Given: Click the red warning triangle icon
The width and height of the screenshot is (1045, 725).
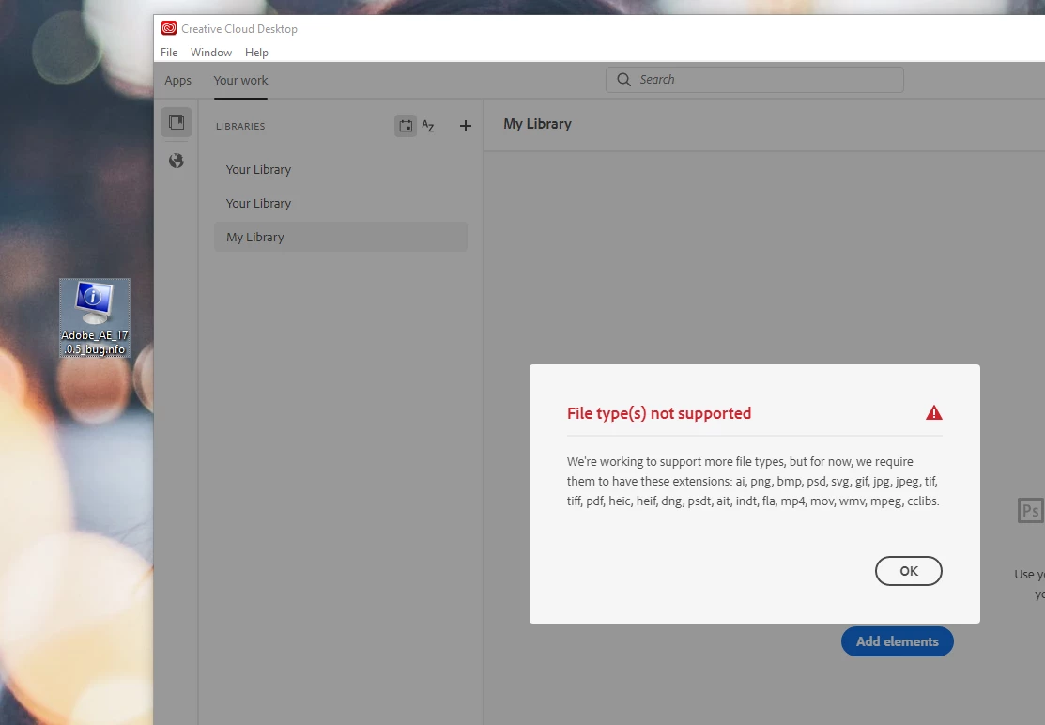Looking at the screenshot, I should point(933,413).
